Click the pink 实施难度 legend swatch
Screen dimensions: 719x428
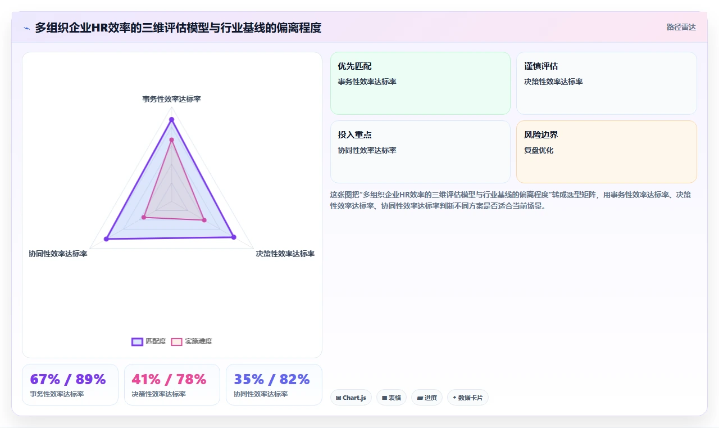pos(177,341)
